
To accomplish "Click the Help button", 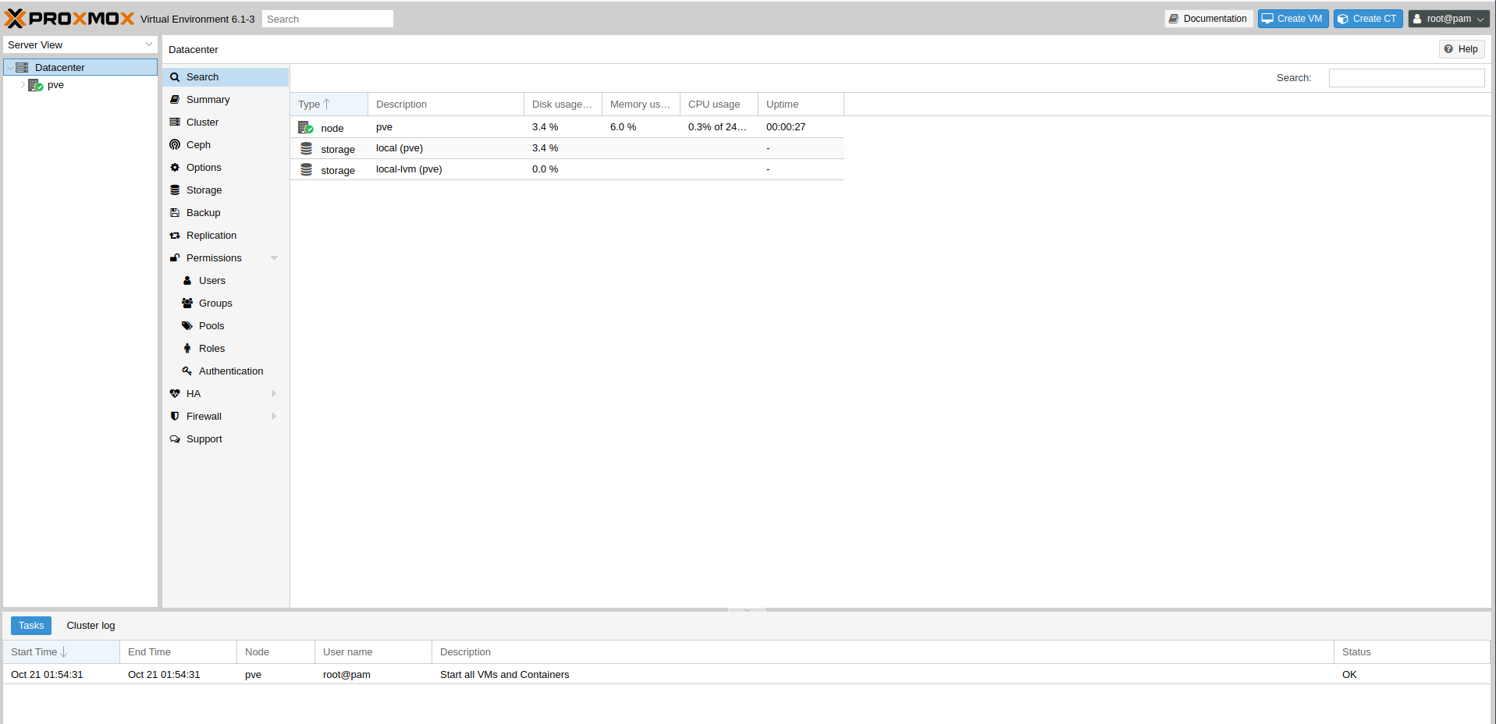I will tap(1462, 49).
